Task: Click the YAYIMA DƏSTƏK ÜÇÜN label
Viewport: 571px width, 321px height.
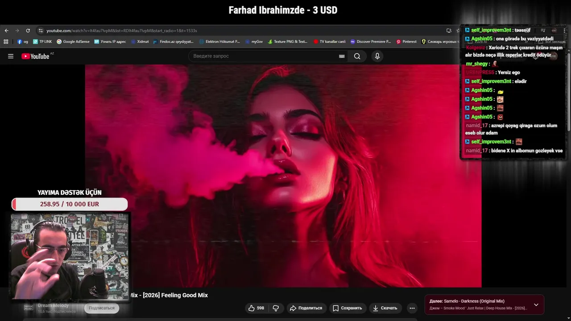Action: [x=70, y=193]
